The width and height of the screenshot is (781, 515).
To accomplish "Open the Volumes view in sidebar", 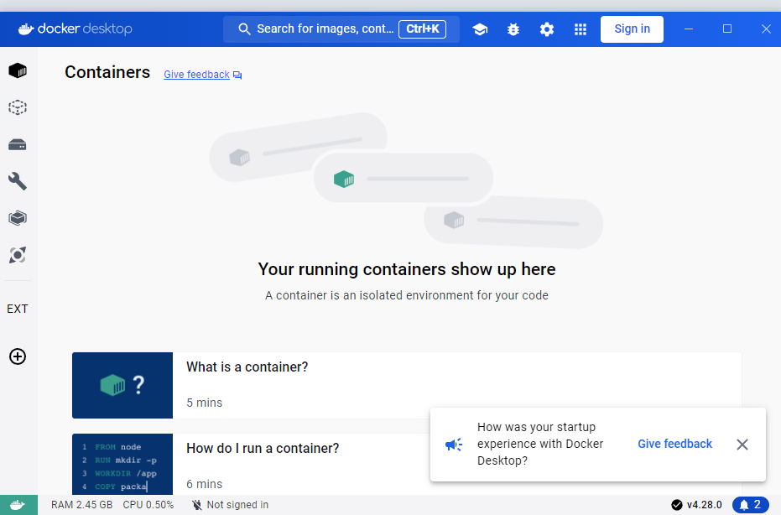I will point(18,145).
